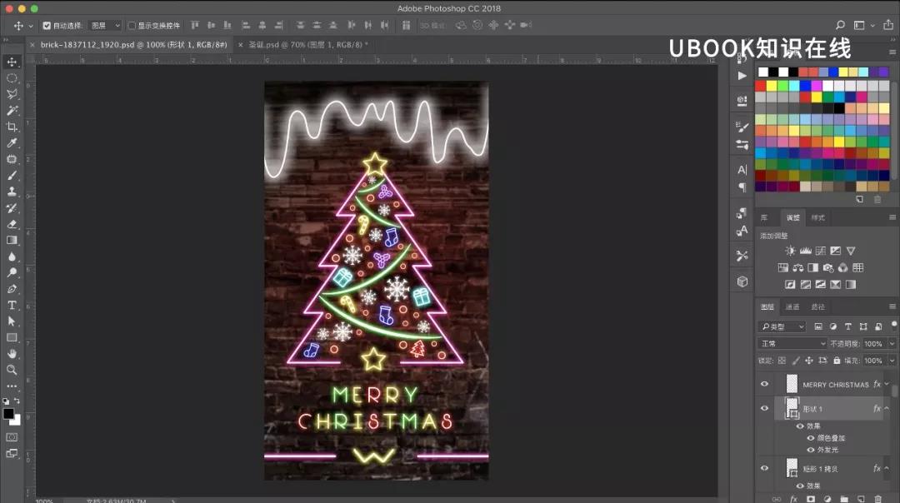Screen dimensions: 900x503
Task: Open the Layers panel options menu
Action: tap(892, 306)
